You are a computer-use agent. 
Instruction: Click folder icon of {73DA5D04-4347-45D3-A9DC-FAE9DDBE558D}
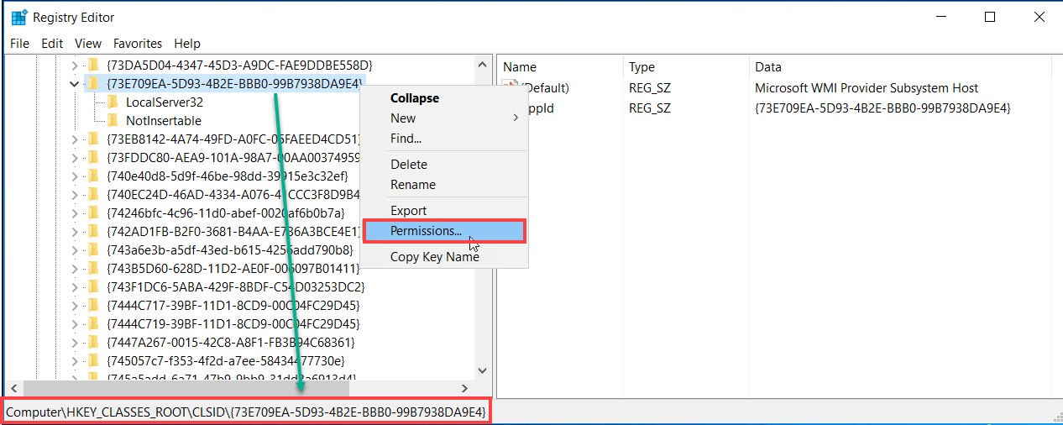[94, 65]
